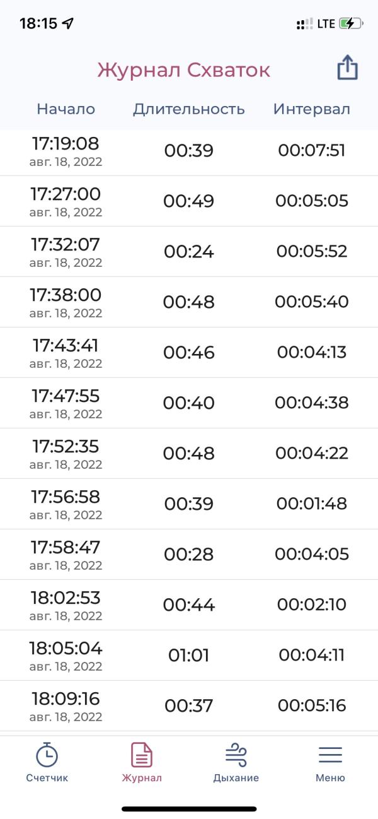Choose the contraction started at 17:43:41
The image size is (378, 819).
(x=189, y=353)
